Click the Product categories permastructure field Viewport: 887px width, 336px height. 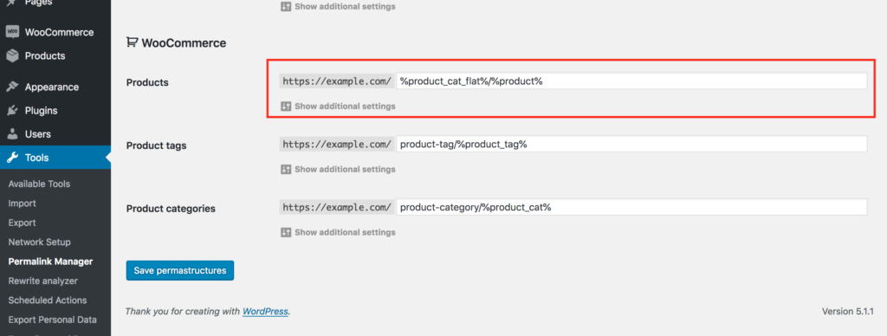(x=631, y=208)
